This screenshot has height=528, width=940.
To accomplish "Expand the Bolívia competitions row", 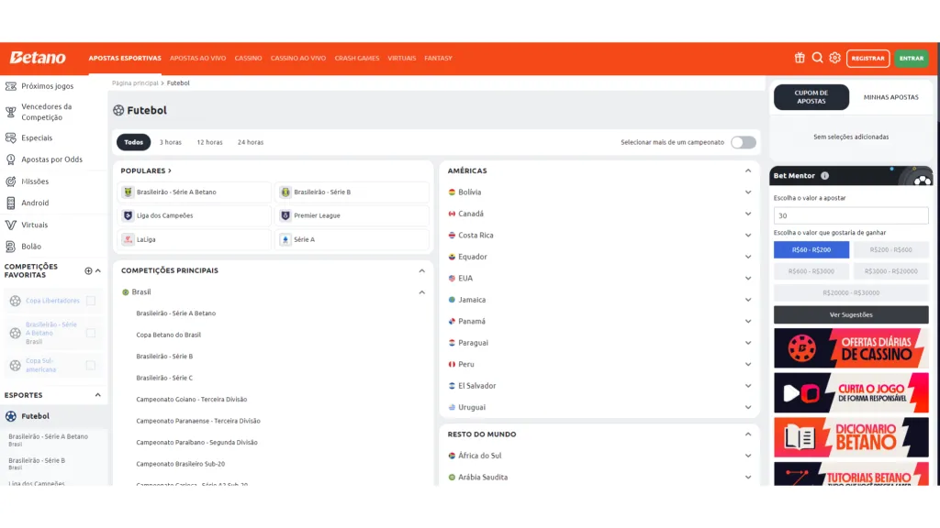I will pyautogui.click(x=748, y=192).
